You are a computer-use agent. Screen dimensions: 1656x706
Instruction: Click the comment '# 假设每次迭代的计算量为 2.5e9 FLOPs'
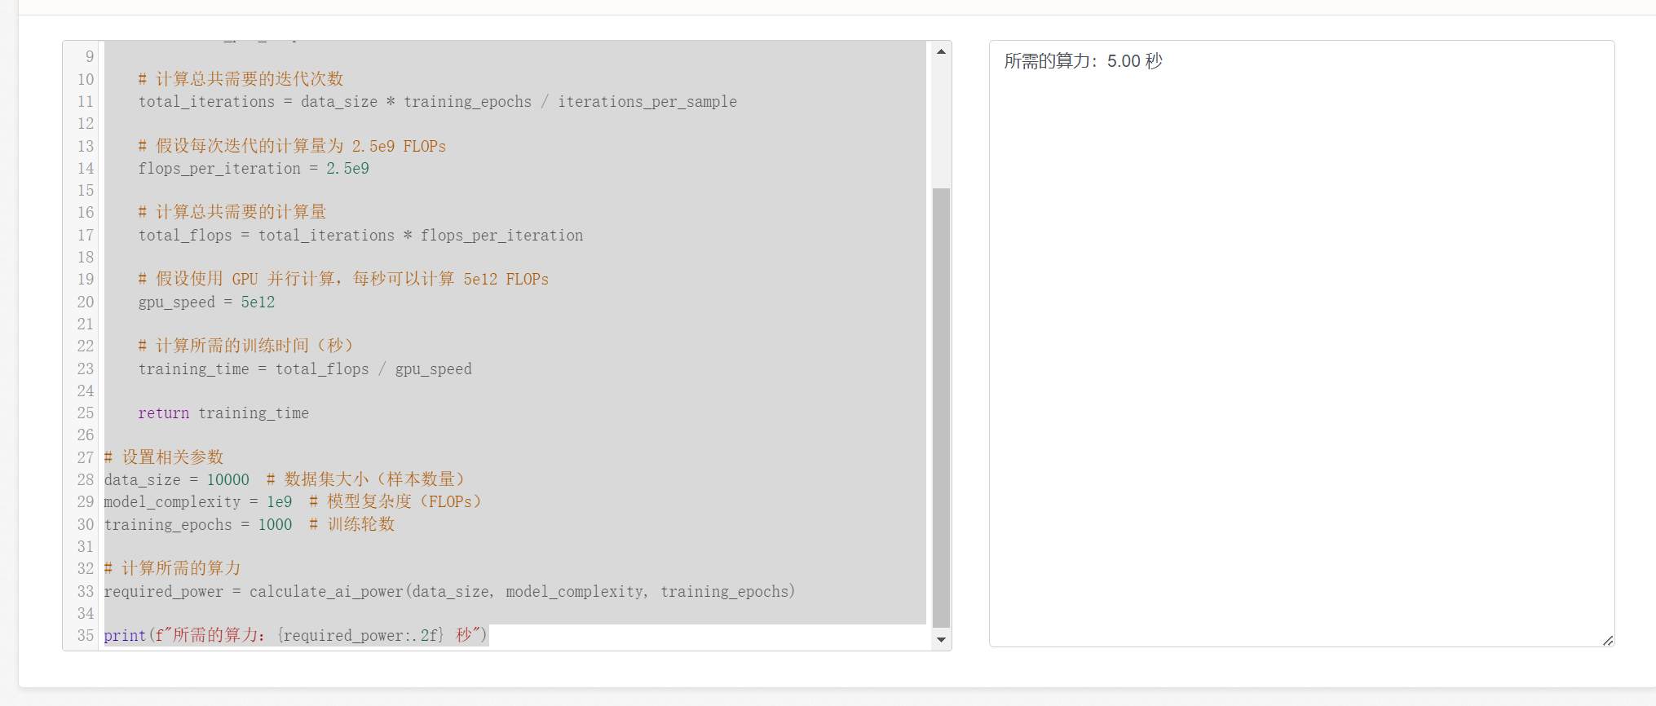[x=292, y=146]
